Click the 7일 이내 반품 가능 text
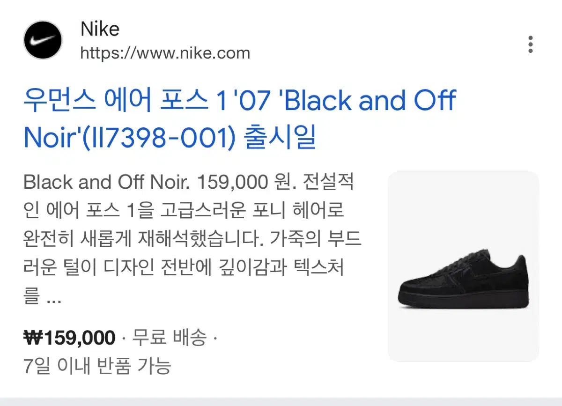Screen dimensions: 562x406 tap(97, 365)
